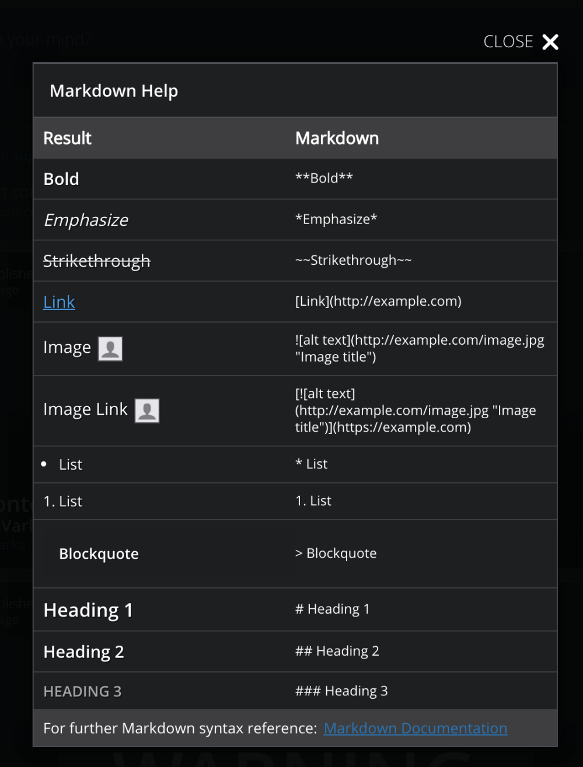Click the **Bold** markdown syntax text
Screen dimensions: 583x767
[323, 178]
